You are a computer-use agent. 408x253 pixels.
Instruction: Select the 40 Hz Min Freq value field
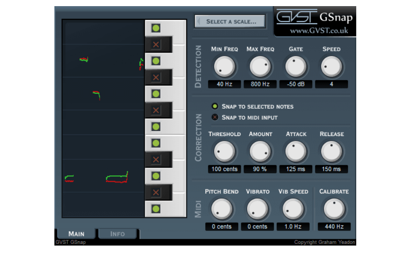coord(224,84)
